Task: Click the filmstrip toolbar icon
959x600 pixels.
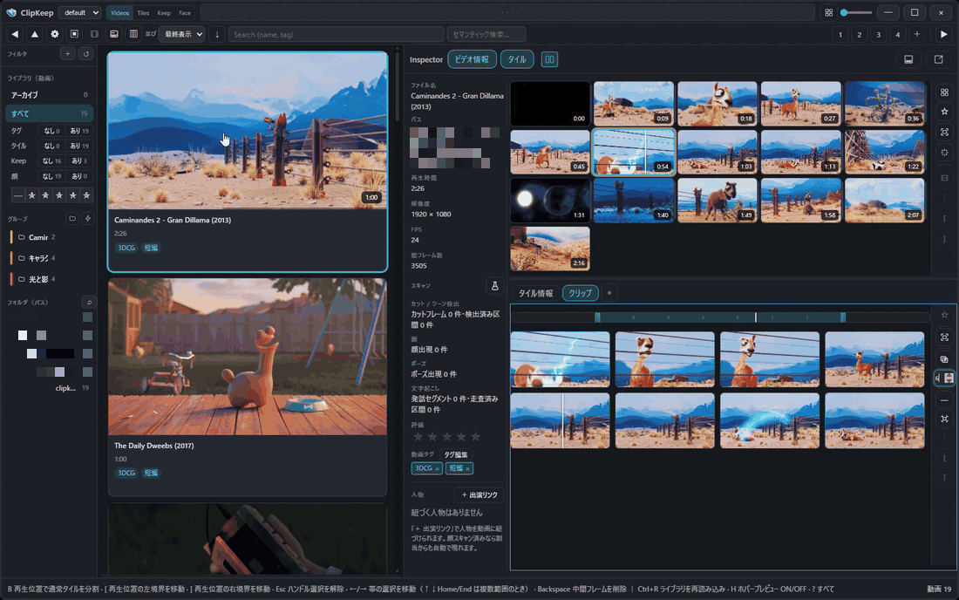Action: coord(94,34)
